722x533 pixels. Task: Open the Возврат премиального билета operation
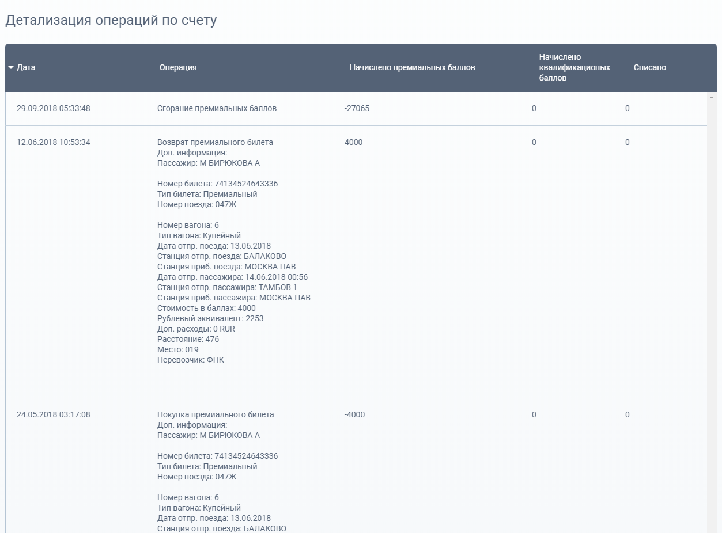click(x=215, y=142)
